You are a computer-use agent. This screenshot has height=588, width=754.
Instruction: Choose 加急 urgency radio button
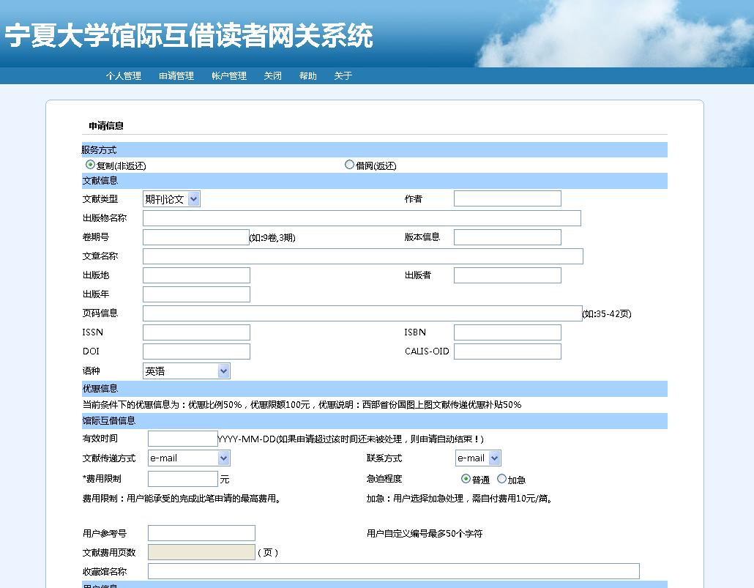click(501, 479)
